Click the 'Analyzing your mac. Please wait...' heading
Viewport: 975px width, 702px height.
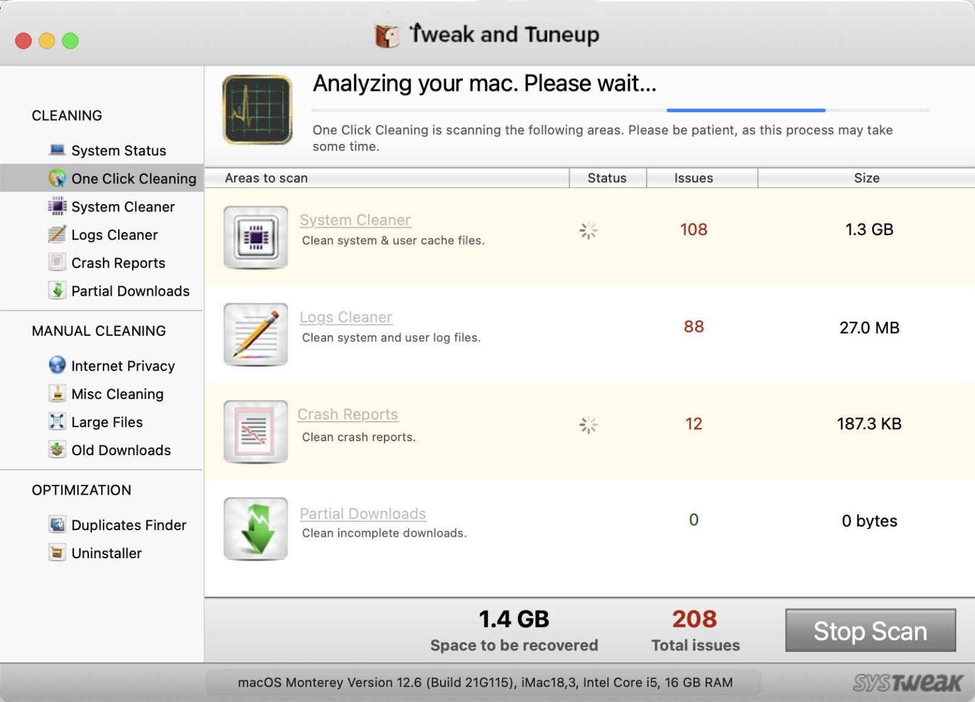(484, 83)
